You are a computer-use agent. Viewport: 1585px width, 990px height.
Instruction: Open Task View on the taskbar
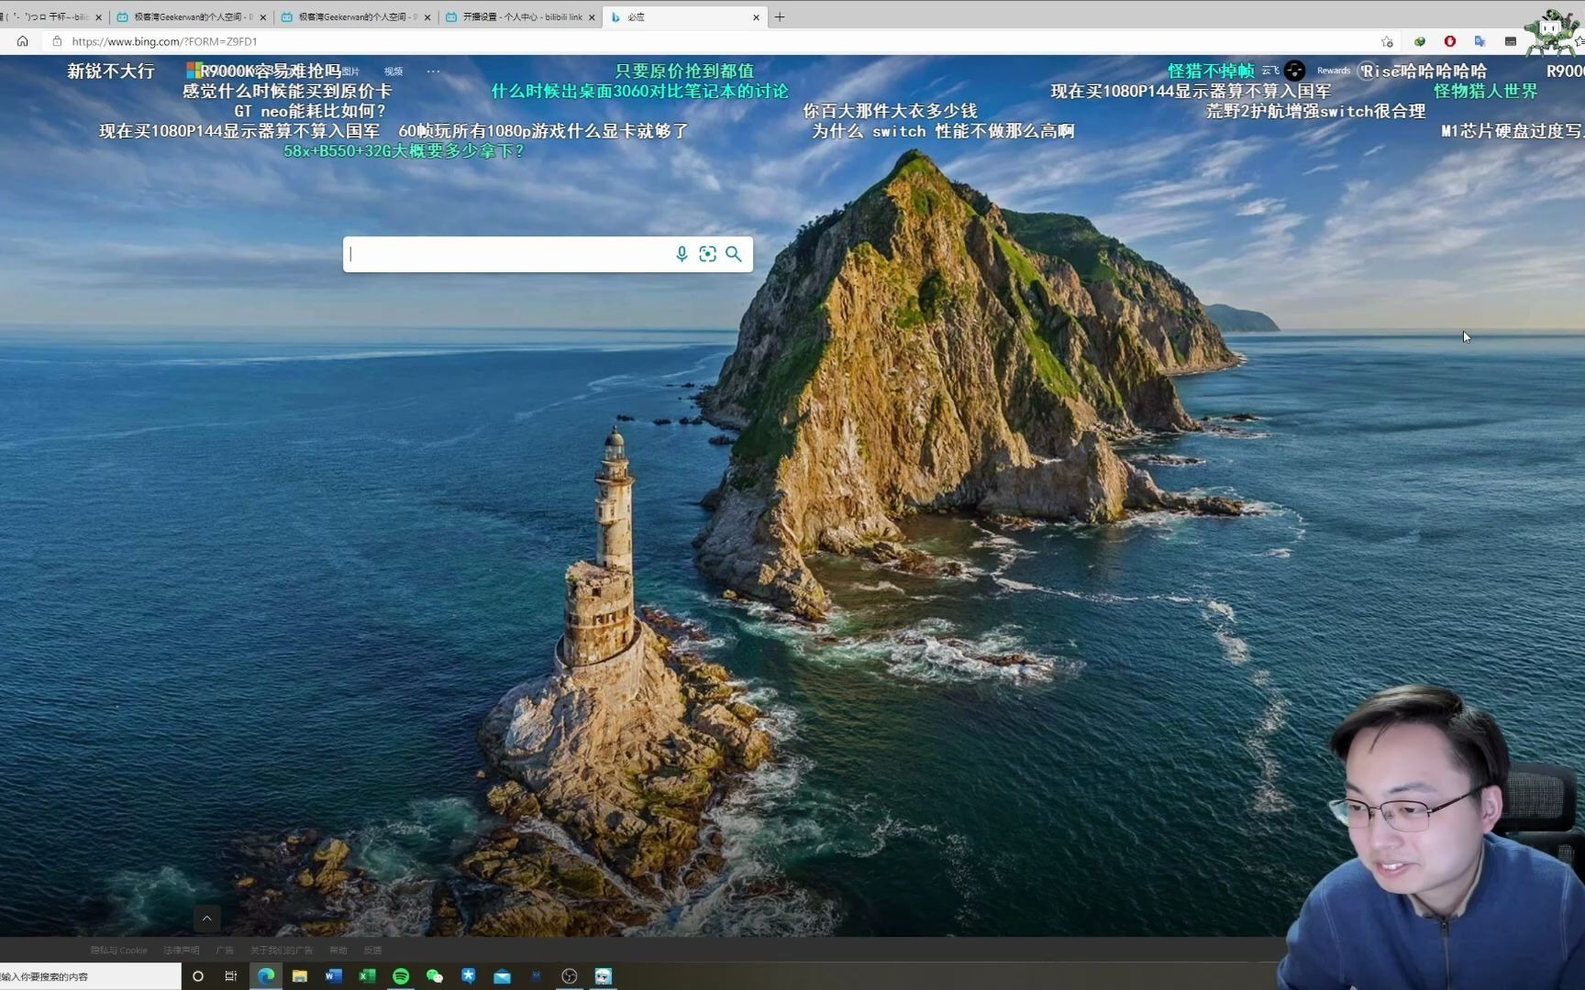(231, 976)
